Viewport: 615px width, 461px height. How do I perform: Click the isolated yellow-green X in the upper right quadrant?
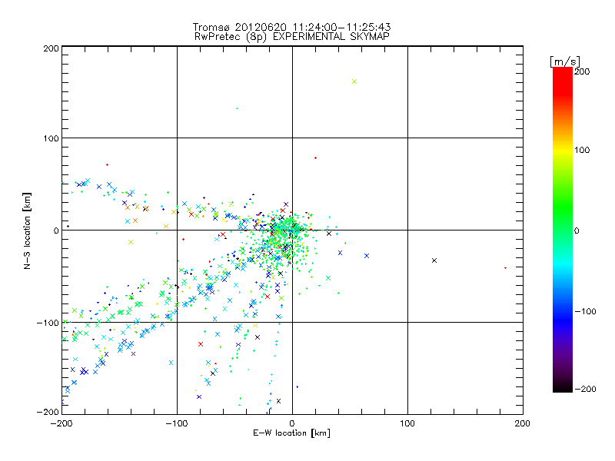click(x=354, y=81)
